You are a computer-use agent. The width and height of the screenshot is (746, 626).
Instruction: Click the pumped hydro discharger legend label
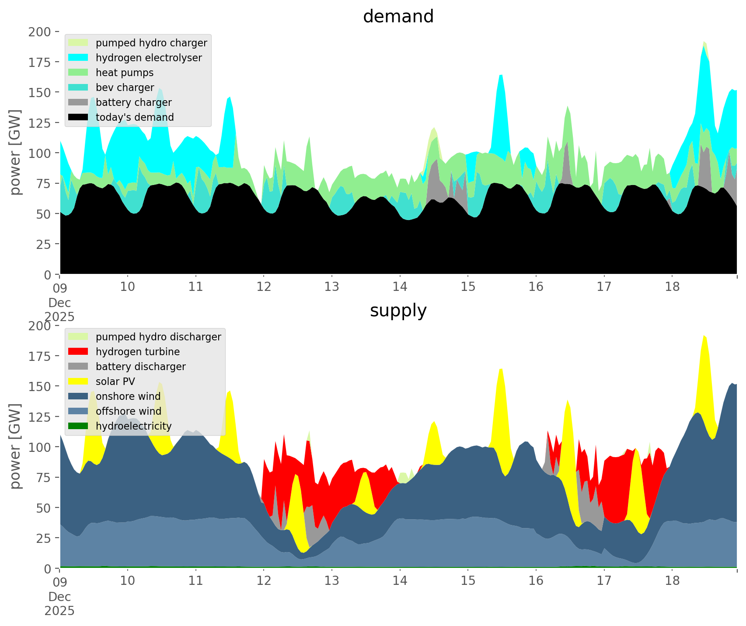158,337
